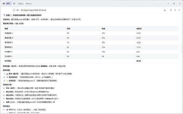183x114 pixels.
Task: Click weight cell 20%
Action: coord(103,43)
